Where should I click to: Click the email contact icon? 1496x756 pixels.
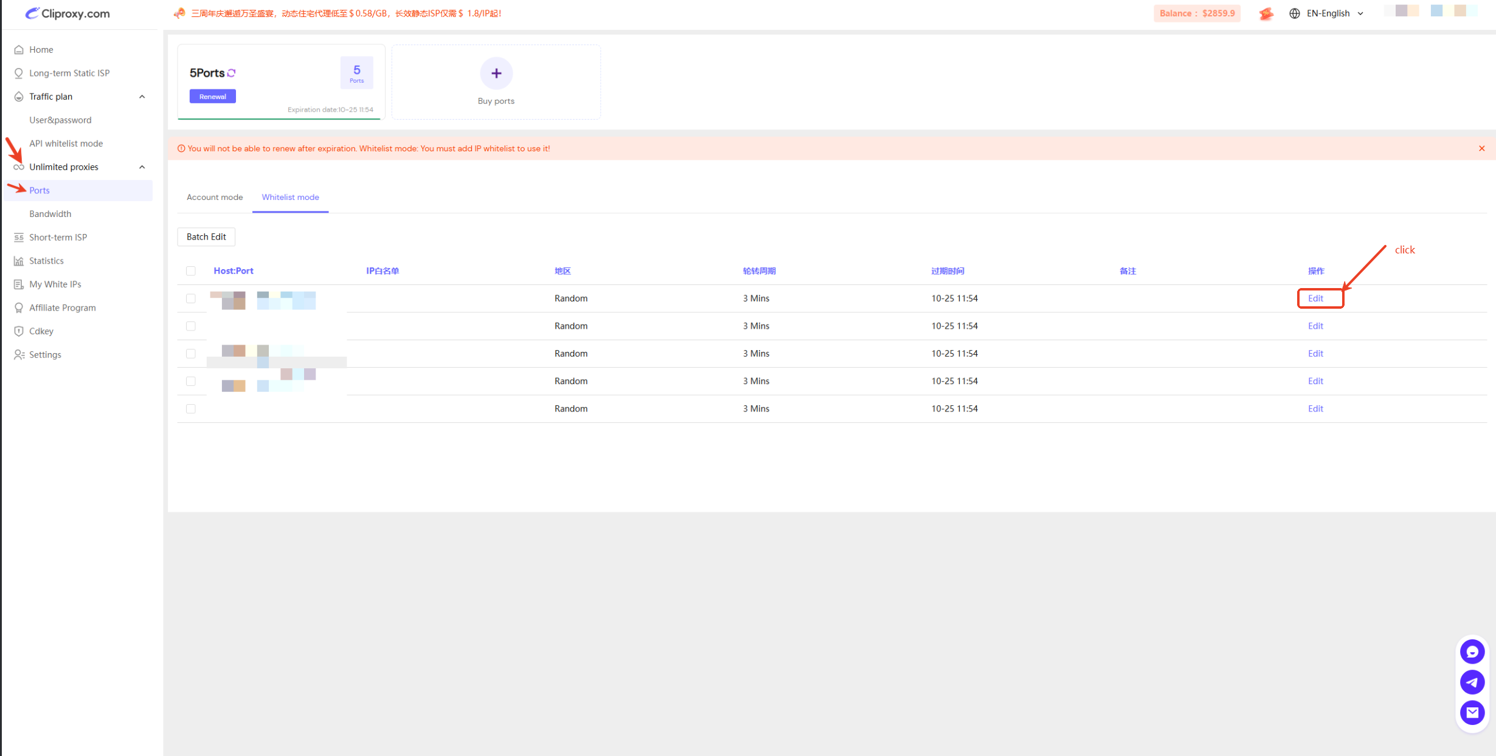pyautogui.click(x=1472, y=712)
